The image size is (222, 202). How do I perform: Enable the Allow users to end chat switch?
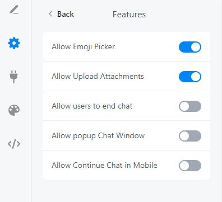190,106
